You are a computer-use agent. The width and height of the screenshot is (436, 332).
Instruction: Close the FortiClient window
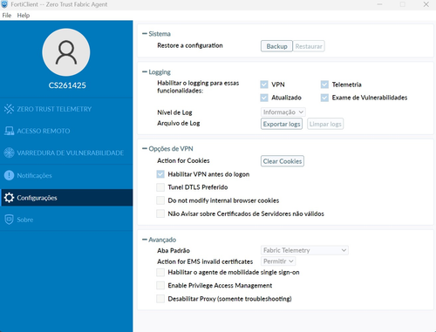pyautogui.click(x=426, y=4)
